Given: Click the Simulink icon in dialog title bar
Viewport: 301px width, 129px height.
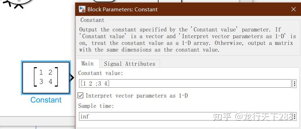Looking at the screenshot, I should [82, 9].
